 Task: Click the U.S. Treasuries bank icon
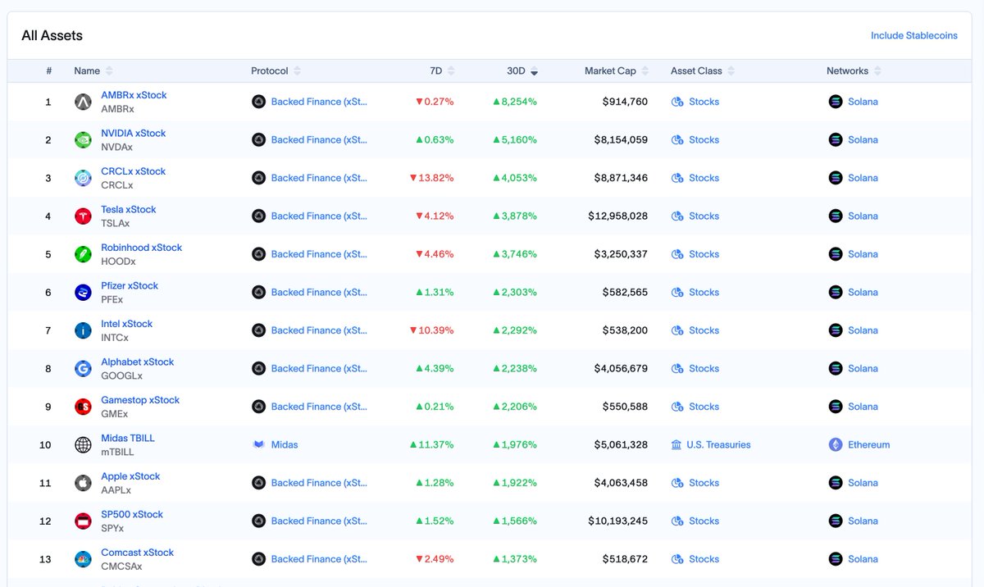[676, 445]
